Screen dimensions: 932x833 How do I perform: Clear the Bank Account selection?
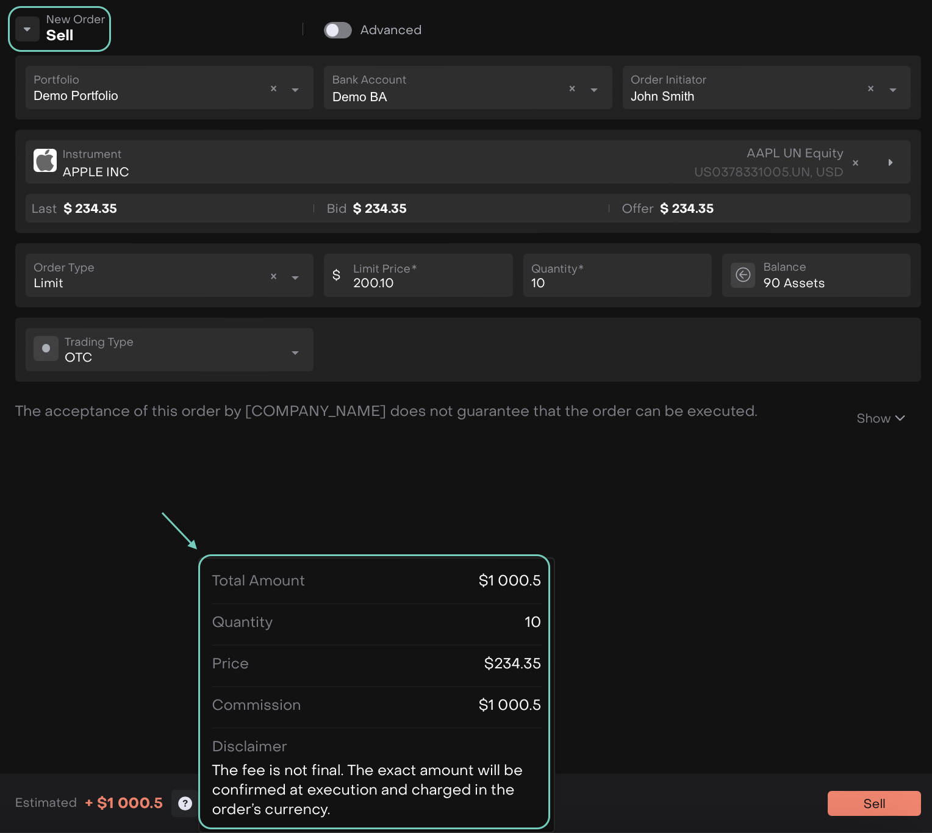(x=572, y=89)
